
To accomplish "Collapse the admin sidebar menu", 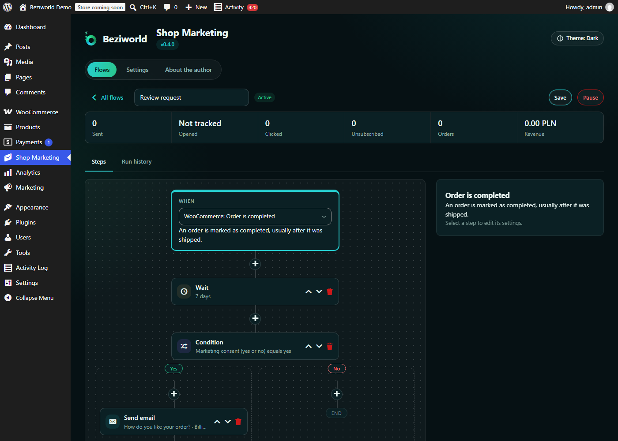I will [x=35, y=298].
